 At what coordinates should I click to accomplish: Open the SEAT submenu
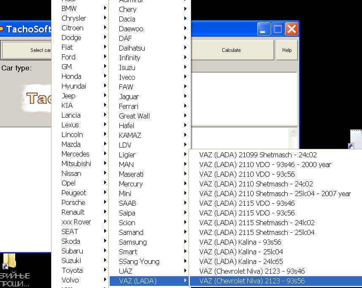[x=80, y=231]
